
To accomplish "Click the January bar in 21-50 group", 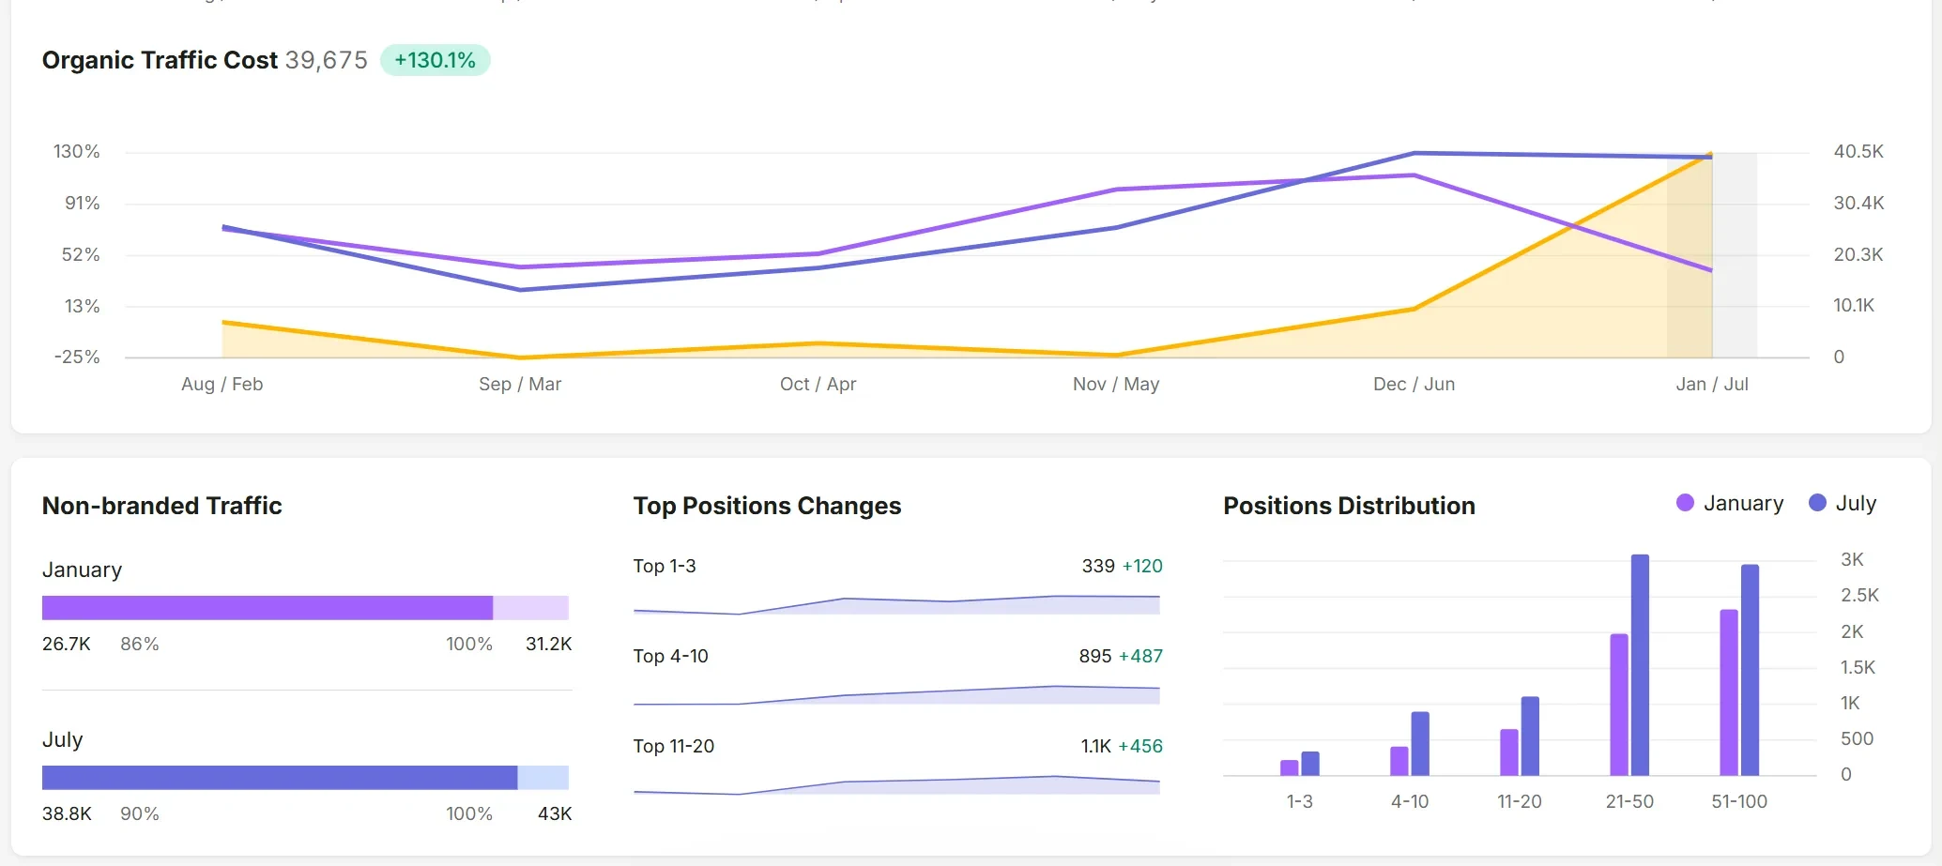I will click(1619, 705).
